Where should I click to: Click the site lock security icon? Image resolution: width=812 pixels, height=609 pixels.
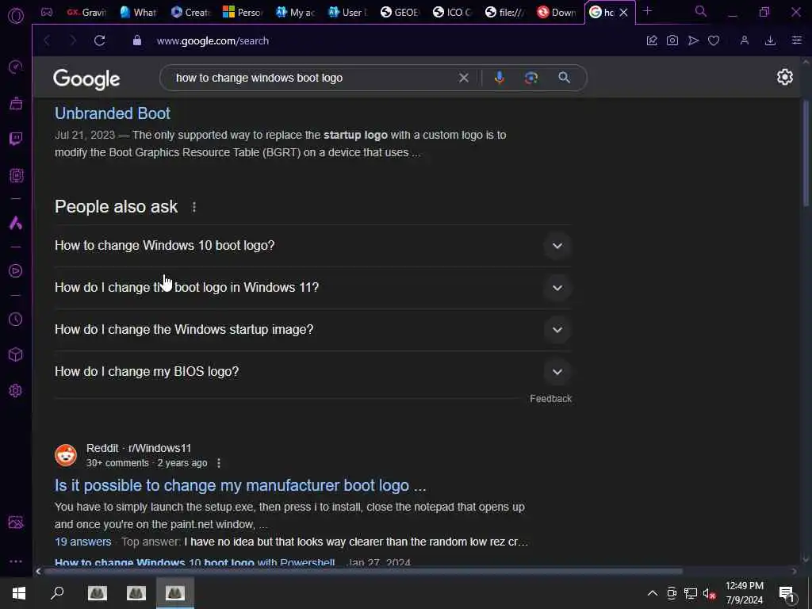coord(137,40)
